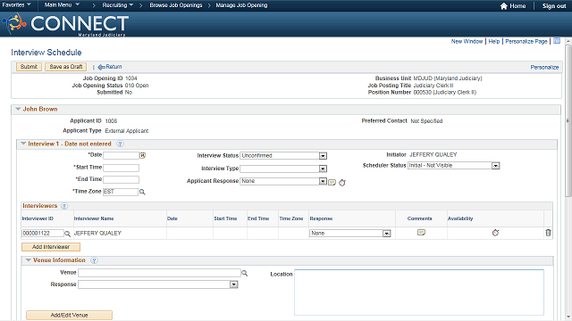The image size is (572, 321).
Task: Go to Home icon in header
Action: click(x=504, y=6)
